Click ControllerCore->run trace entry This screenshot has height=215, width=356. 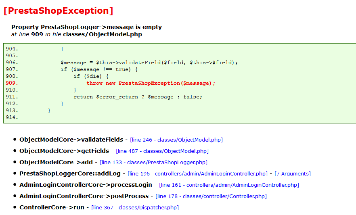click(x=52, y=208)
